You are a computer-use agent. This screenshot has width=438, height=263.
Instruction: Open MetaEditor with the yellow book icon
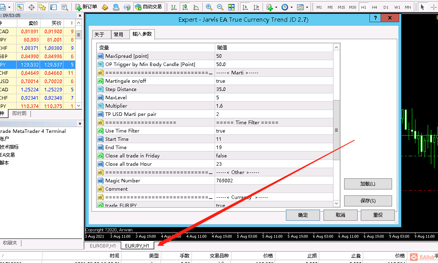pos(105,7)
